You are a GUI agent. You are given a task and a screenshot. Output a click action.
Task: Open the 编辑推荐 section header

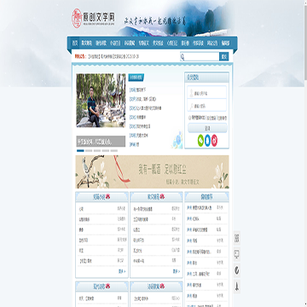[206, 197]
